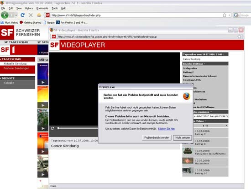Click the SF icon in videoplayer address bar

[x=54, y=37]
